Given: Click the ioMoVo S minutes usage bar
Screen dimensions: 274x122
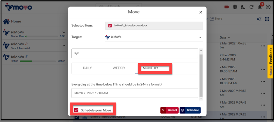Looking at the screenshot, I should 38,61.
